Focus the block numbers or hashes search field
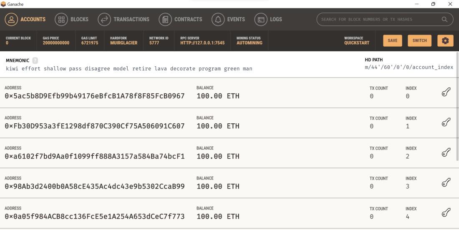 (378, 19)
